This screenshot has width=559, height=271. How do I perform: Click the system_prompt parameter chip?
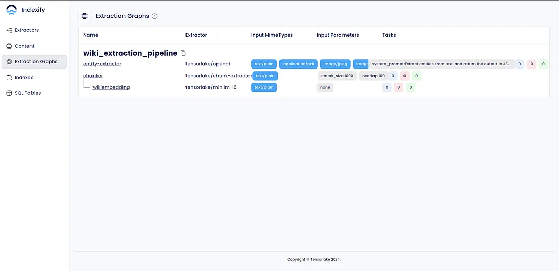[442, 64]
